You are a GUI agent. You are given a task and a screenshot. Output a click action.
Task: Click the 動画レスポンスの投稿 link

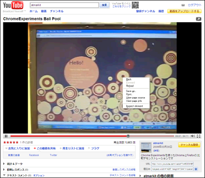point(124,169)
